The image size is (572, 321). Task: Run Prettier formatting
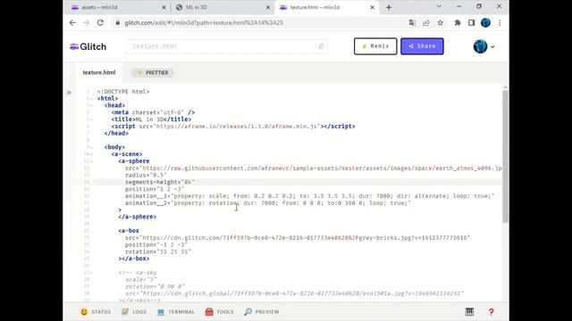[153, 72]
